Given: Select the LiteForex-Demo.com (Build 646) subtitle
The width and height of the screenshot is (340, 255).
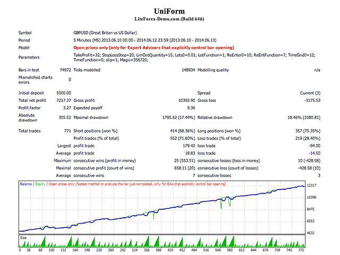Looking at the screenshot, I should click(x=169, y=19).
